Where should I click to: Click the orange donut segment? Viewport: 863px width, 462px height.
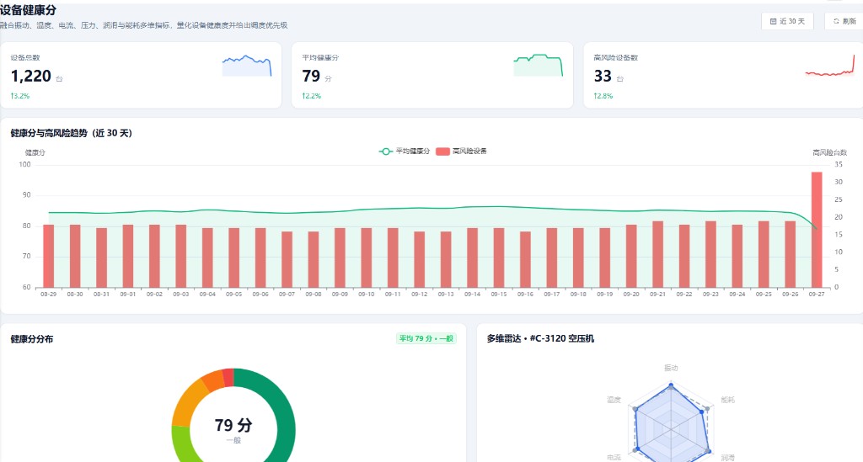click(213, 380)
